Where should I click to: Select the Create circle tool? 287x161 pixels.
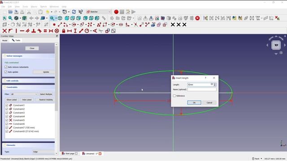point(74,25)
